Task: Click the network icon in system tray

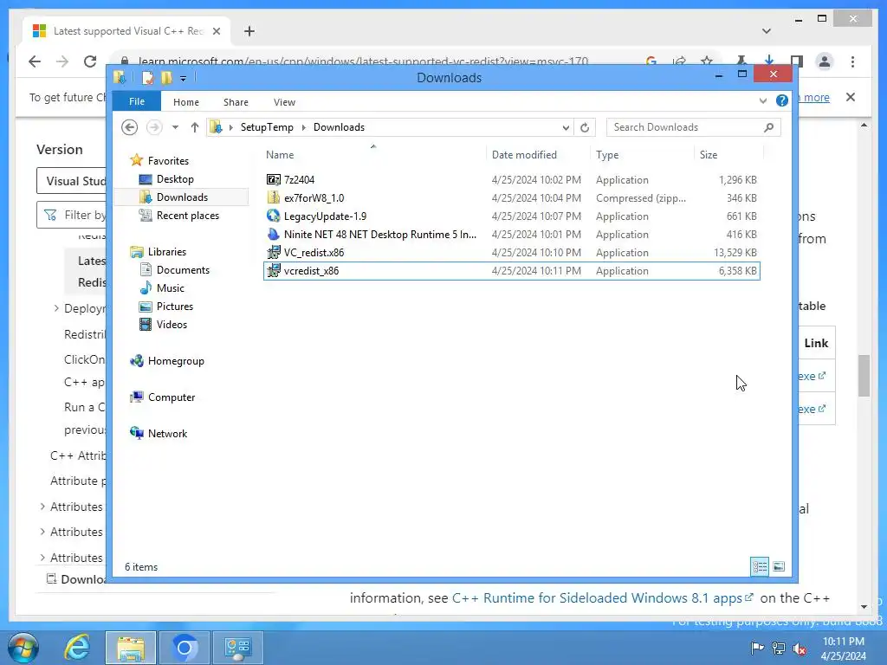Action: pyautogui.click(x=779, y=648)
